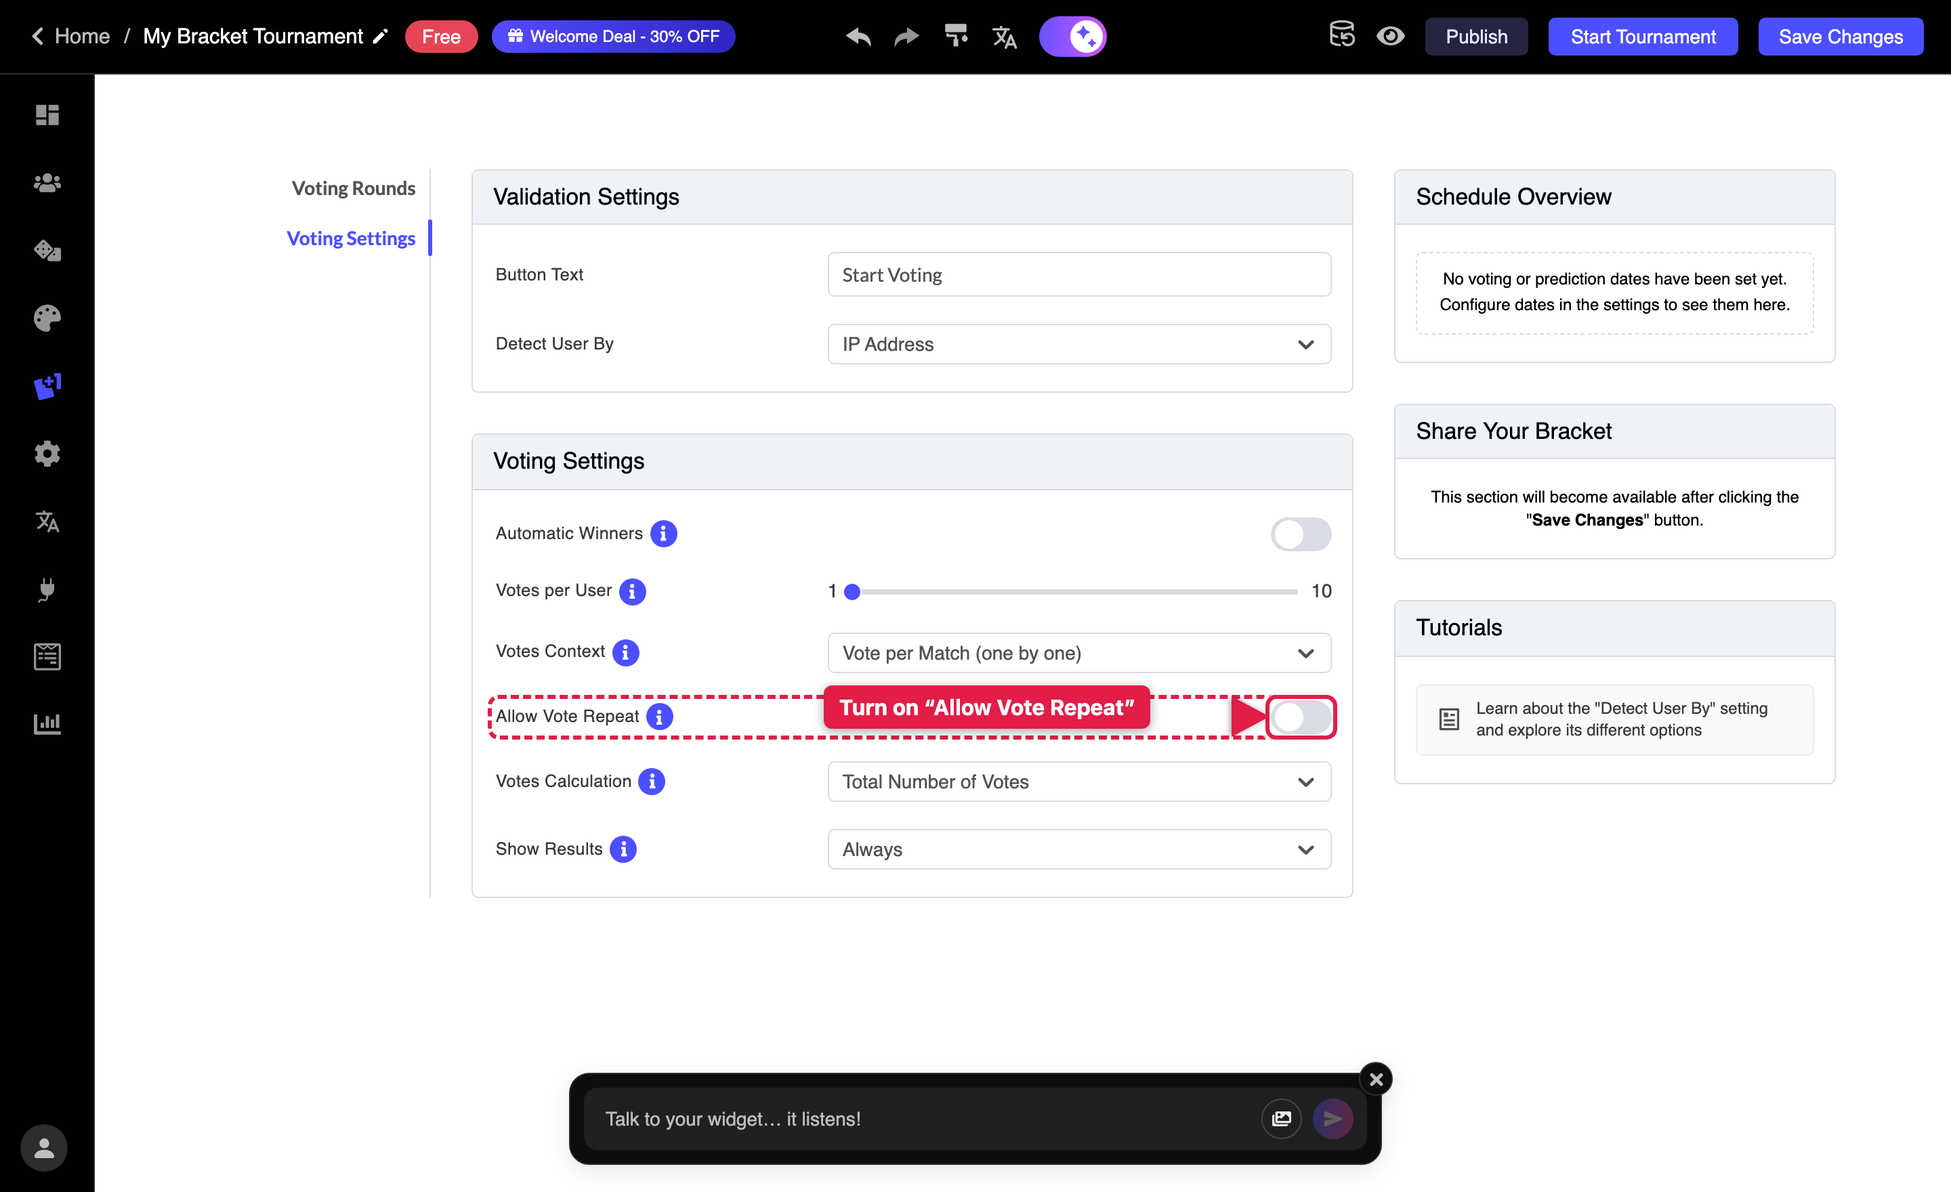Show info for Automatic Winners
This screenshot has height=1192, width=1951.
[x=663, y=534]
